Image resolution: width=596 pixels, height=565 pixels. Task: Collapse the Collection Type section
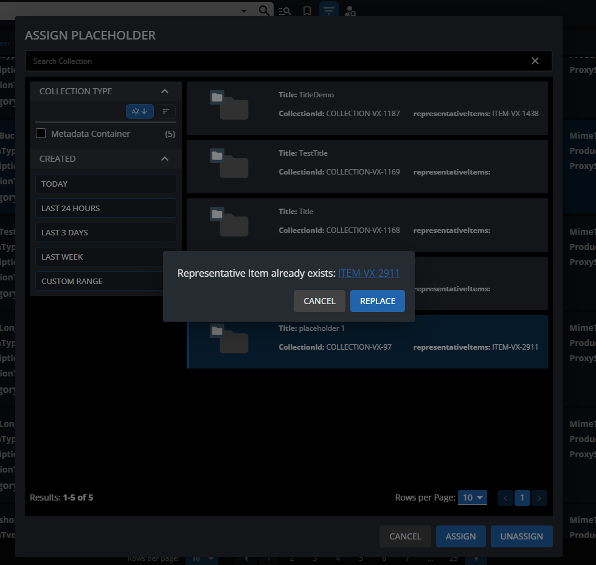tap(164, 91)
